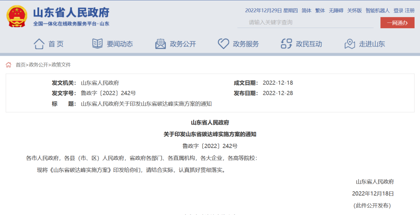Screen dimensions: 420x215
Task: Click the recipient line starting 各市人民政府
Action: pyautogui.click(x=142, y=158)
